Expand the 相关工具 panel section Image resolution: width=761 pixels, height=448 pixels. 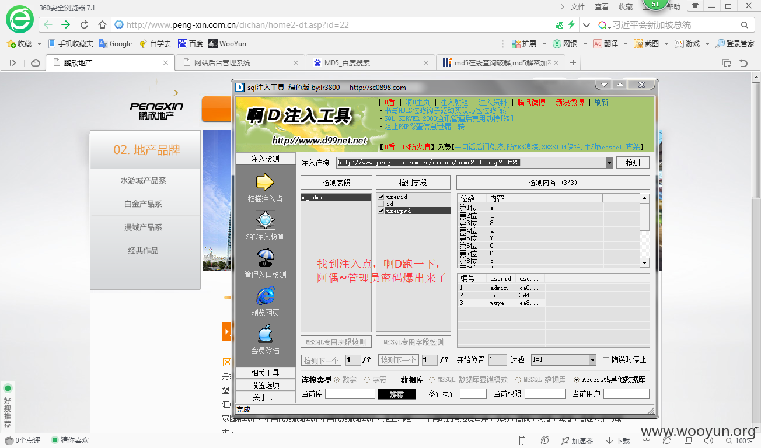click(x=265, y=373)
